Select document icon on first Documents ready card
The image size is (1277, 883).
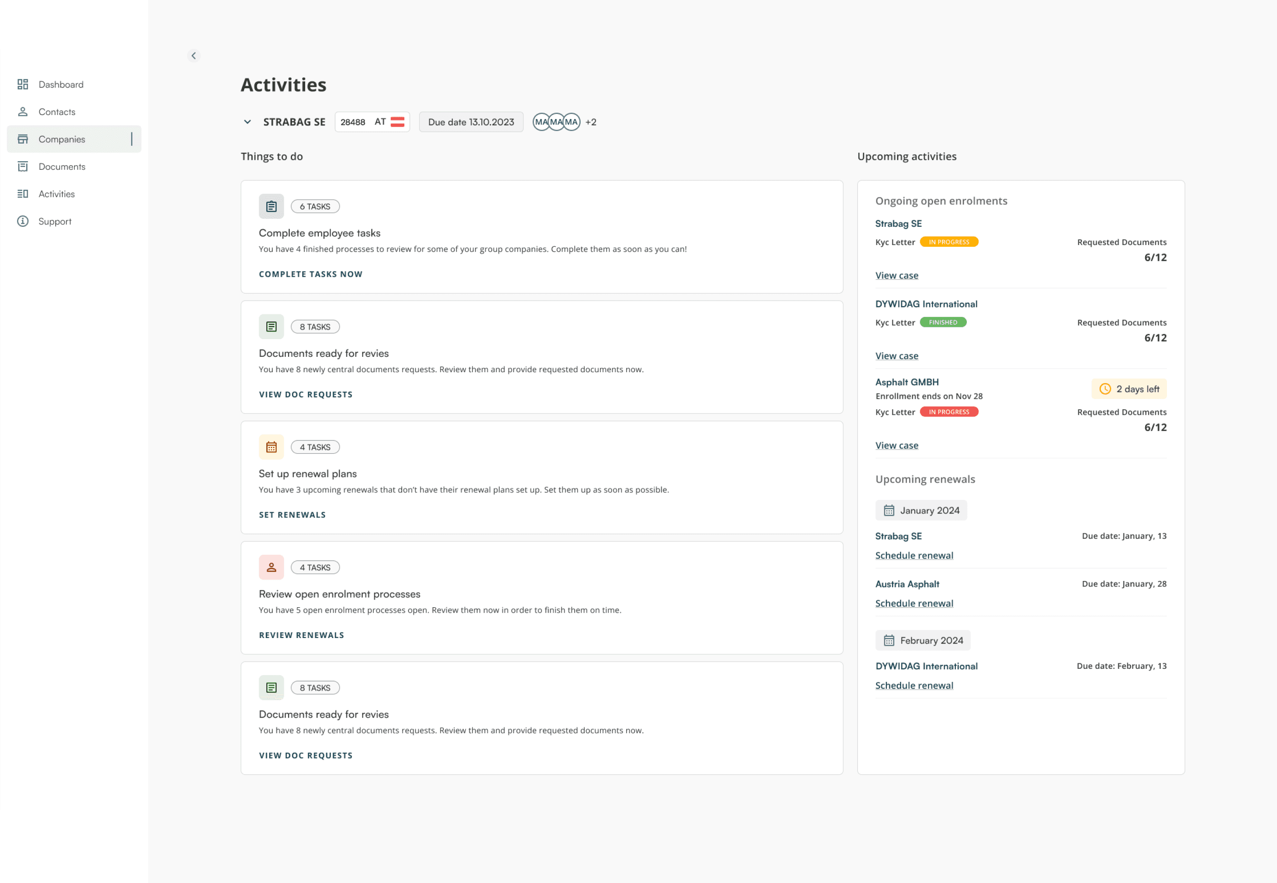[271, 326]
